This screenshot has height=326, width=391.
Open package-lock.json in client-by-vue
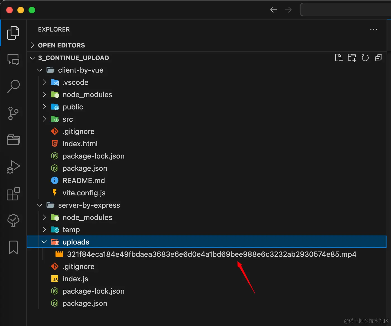207,156
